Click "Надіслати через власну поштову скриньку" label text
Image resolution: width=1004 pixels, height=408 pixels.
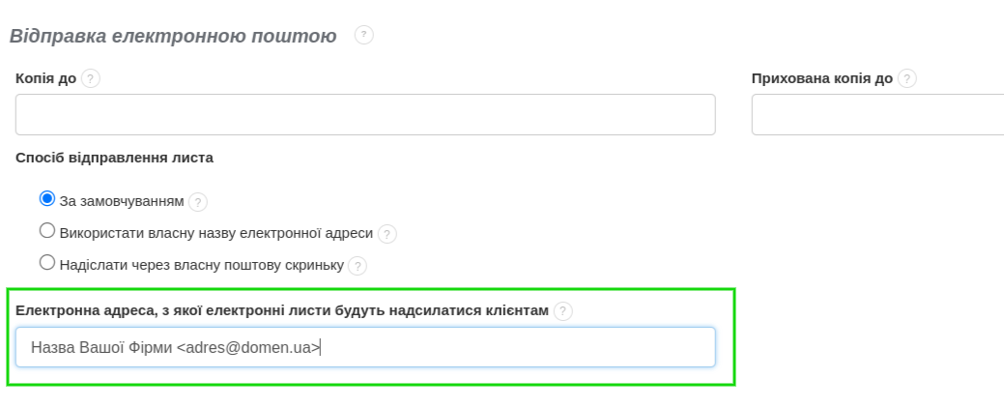click(201, 264)
